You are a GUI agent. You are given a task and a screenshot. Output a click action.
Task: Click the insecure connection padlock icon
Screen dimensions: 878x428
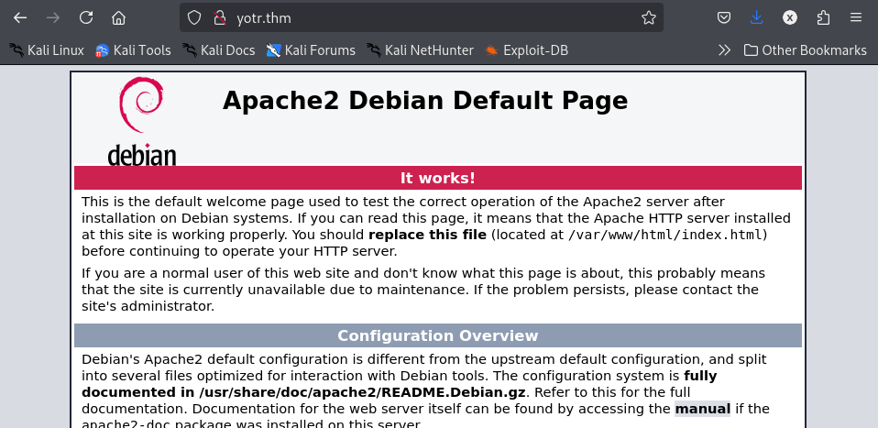(x=220, y=18)
